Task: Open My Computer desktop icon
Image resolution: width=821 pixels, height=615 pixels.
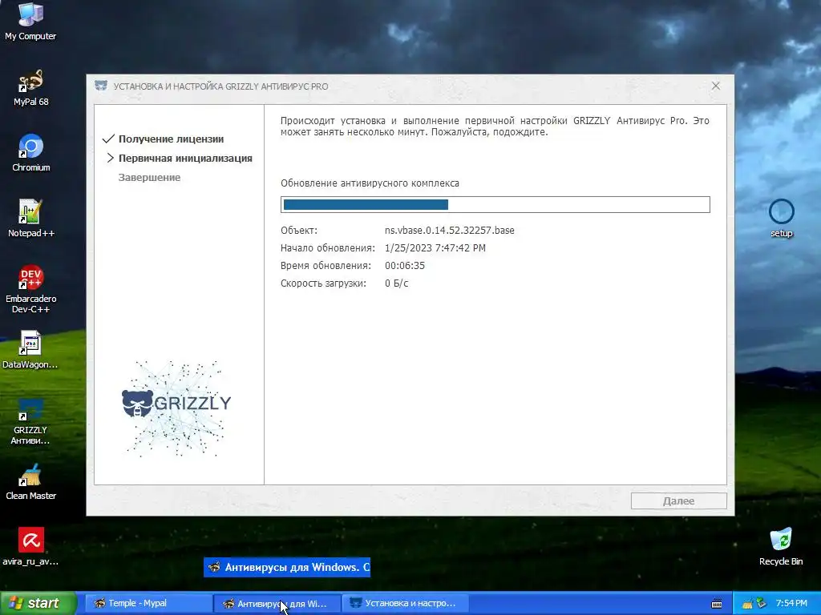Action: click(x=30, y=21)
